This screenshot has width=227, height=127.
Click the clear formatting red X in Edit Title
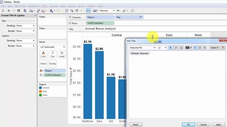223,48
